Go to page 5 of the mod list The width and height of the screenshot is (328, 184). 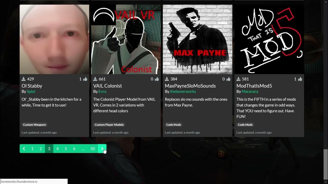click(66, 149)
